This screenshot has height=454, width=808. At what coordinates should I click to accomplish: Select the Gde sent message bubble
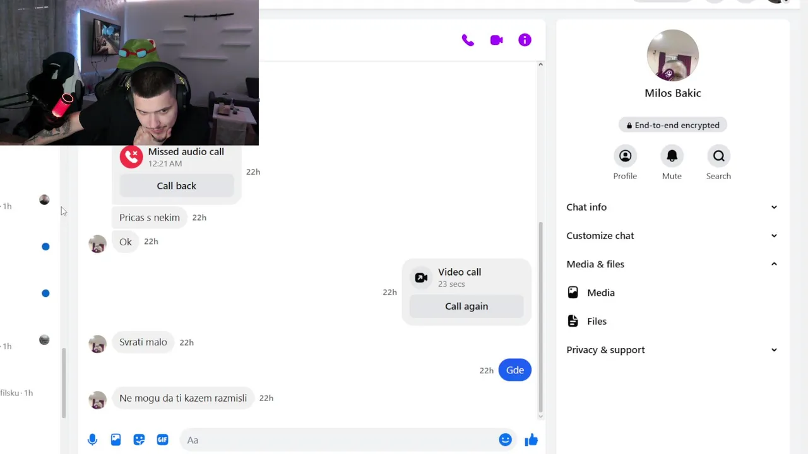click(515, 370)
